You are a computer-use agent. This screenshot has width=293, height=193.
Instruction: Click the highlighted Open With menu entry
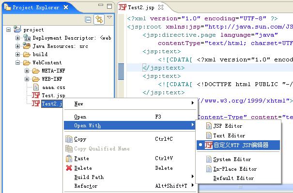(129, 125)
